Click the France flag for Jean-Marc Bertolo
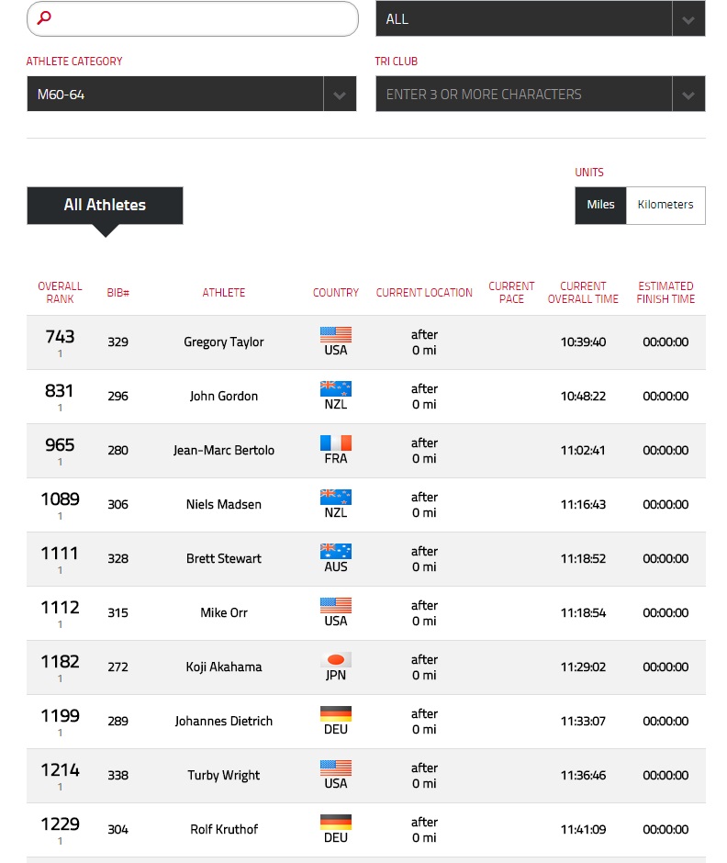The width and height of the screenshot is (727, 863). [x=336, y=443]
